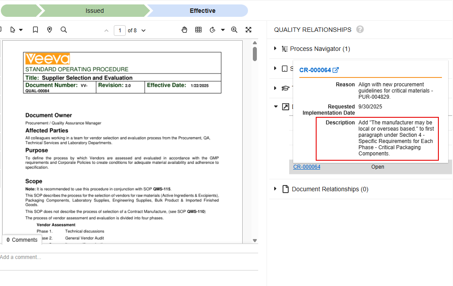The width and height of the screenshot is (453, 286).
Task: Enter full screen document view
Action: coord(248,30)
